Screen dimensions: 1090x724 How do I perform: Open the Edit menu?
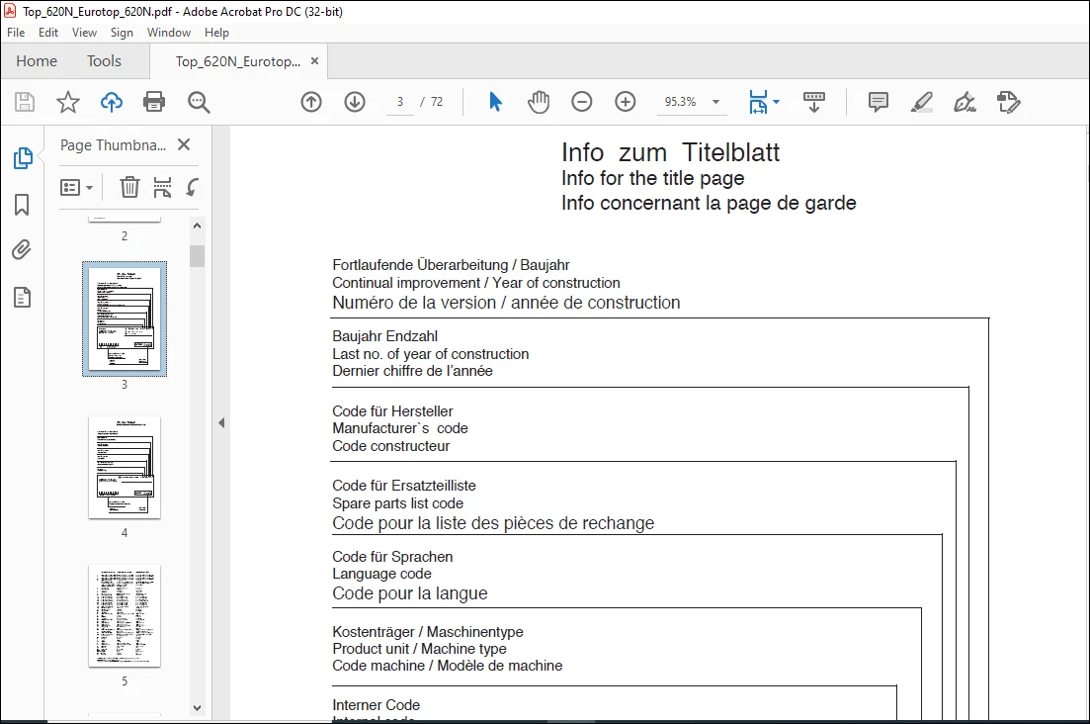[x=48, y=33]
